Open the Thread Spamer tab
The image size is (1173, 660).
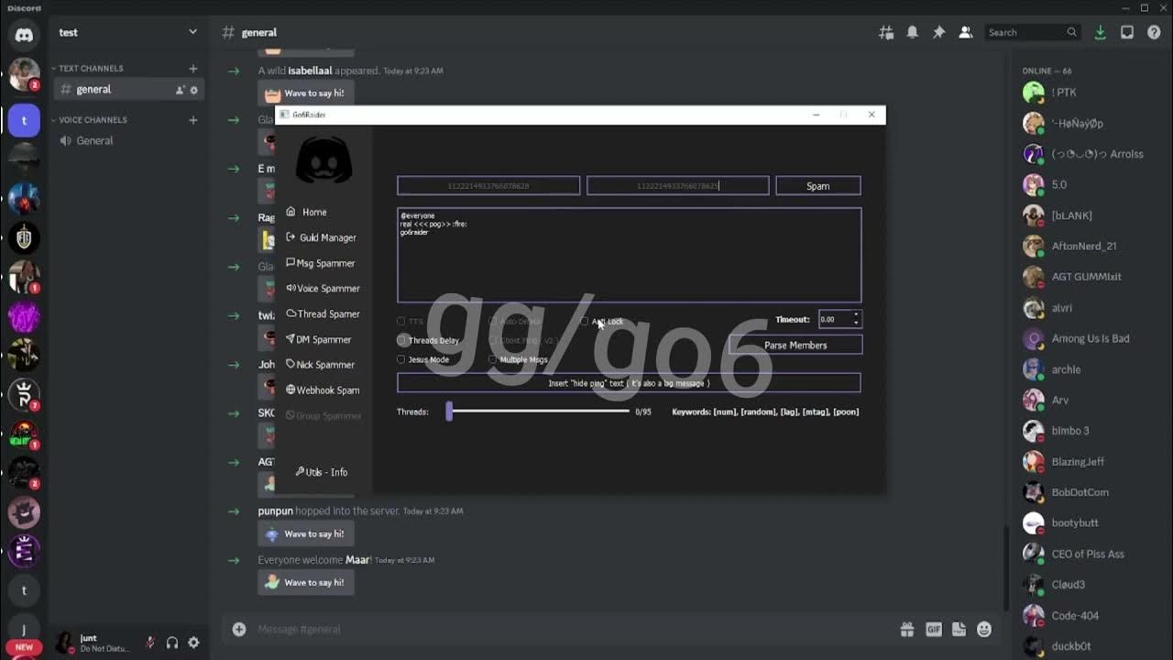pyautogui.click(x=323, y=313)
